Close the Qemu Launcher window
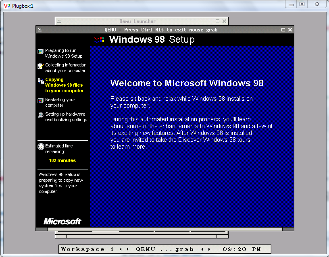Image resolution: width=329 pixels, height=257 pixels. coord(224,21)
